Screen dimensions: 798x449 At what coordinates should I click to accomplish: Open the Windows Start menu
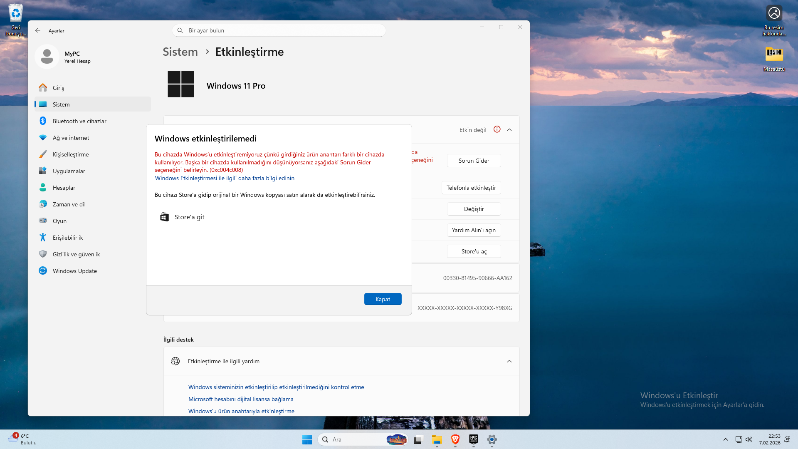pos(307,439)
